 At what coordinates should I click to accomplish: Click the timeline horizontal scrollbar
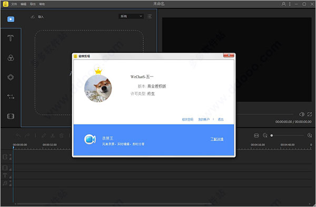(114, 204)
